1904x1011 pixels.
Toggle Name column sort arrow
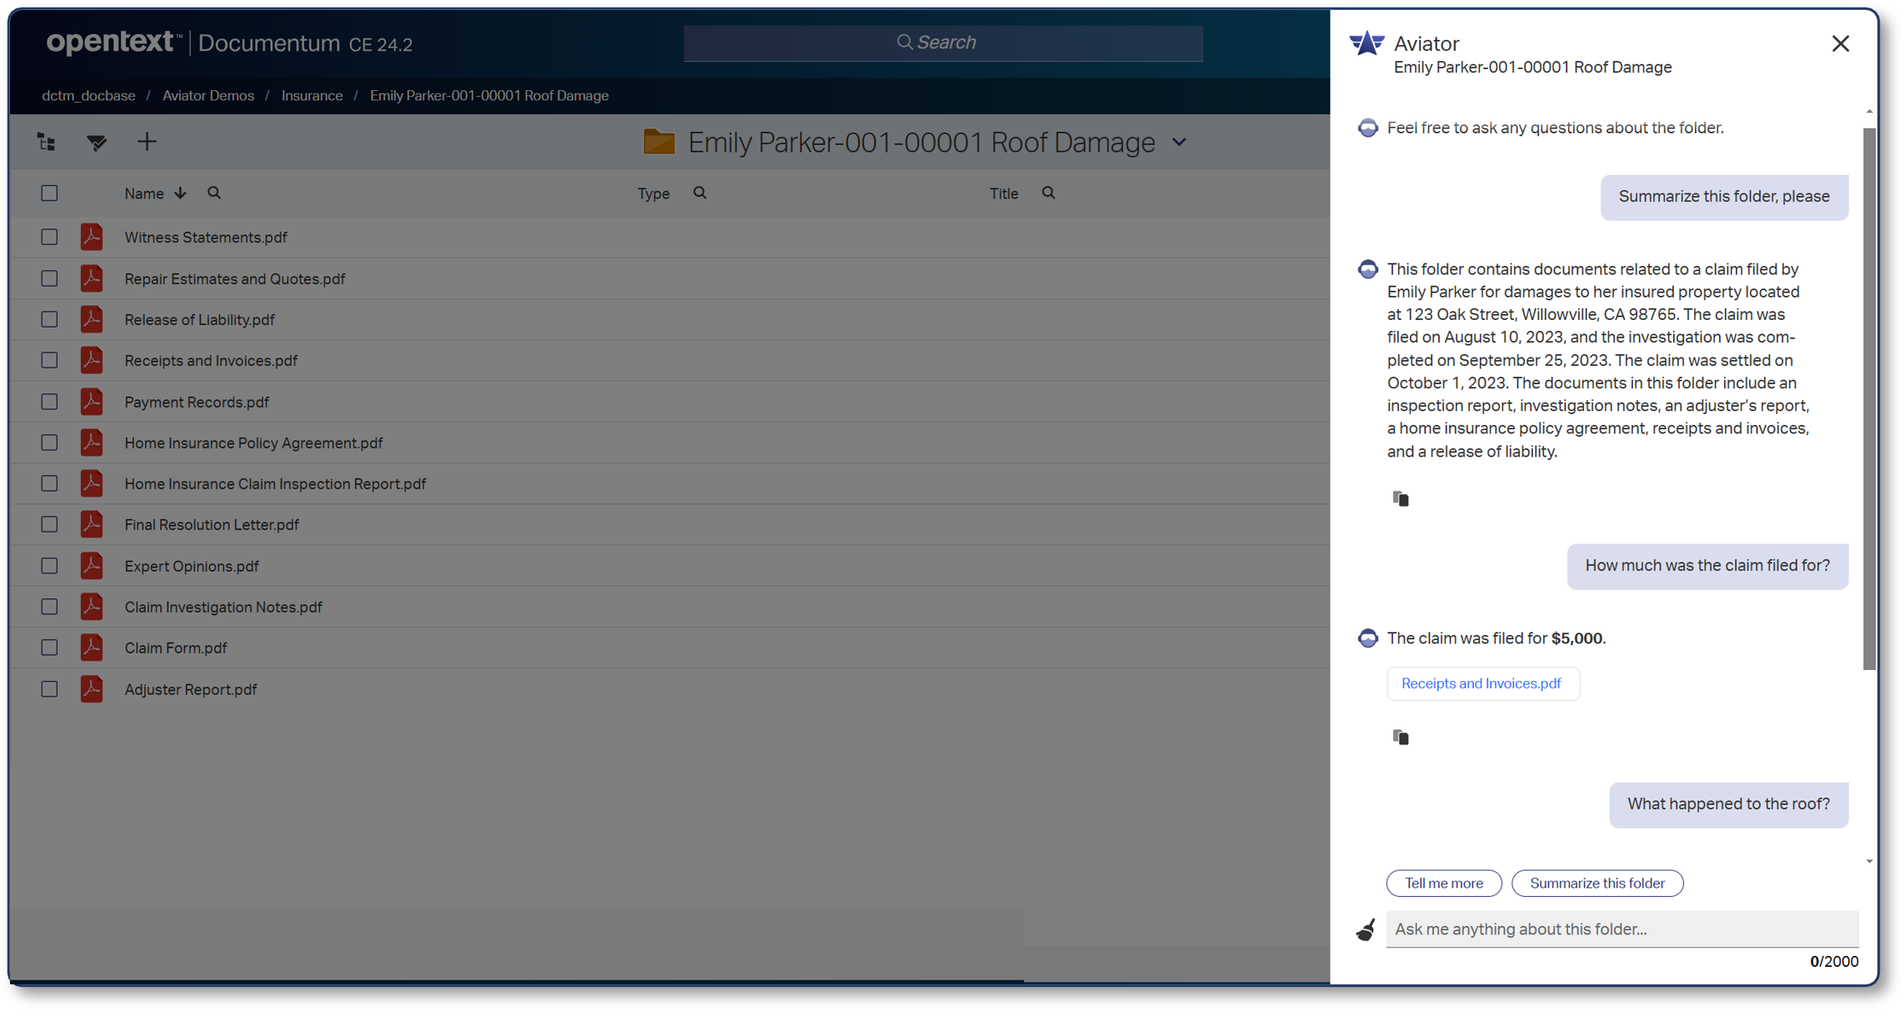180,193
